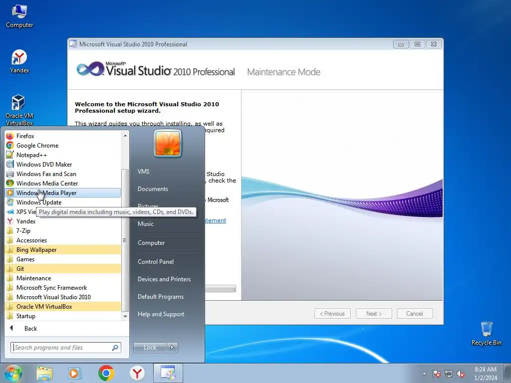This screenshot has width=511, height=383.
Task: Click the network tray icon
Action: pyautogui.click(x=449, y=374)
